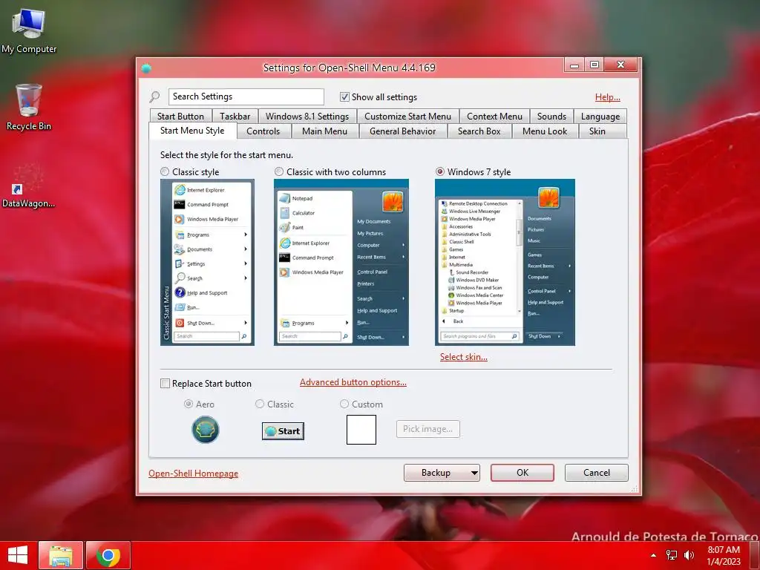Click the Windows 7 style menu preview
The width and height of the screenshot is (760, 570).
[x=505, y=262]
